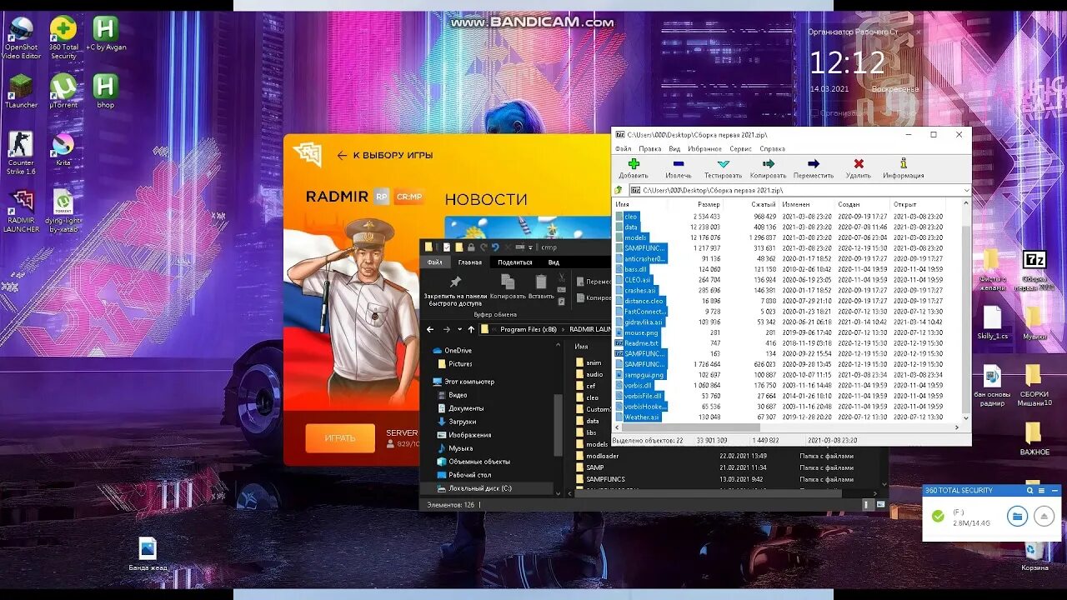This screenshot has width=1067, height=600.
Task: Open the Сервис menu in 7-Zip
Action: click(740, 148)
